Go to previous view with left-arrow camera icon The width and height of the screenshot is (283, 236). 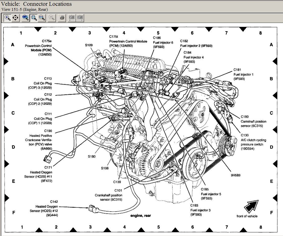click(72, 18)
